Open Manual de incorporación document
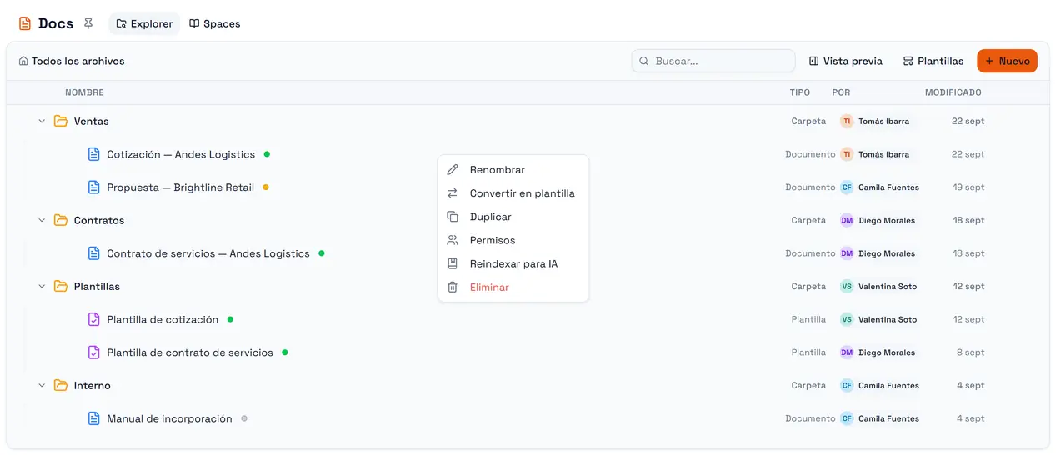This screenshot has width=1056, height=455. (x=169, y=418)
